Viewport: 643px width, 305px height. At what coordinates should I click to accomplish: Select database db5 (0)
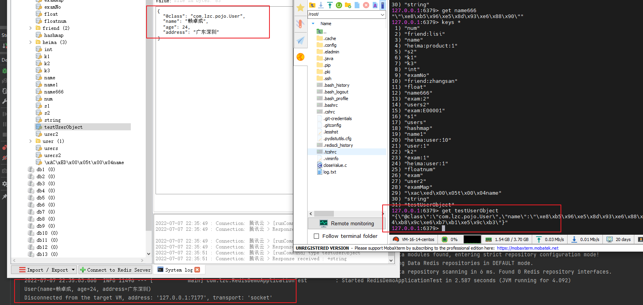(x=46, y=198)
